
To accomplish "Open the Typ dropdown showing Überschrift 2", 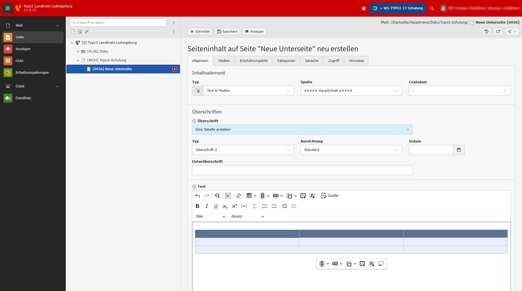I will click(243, 150).
